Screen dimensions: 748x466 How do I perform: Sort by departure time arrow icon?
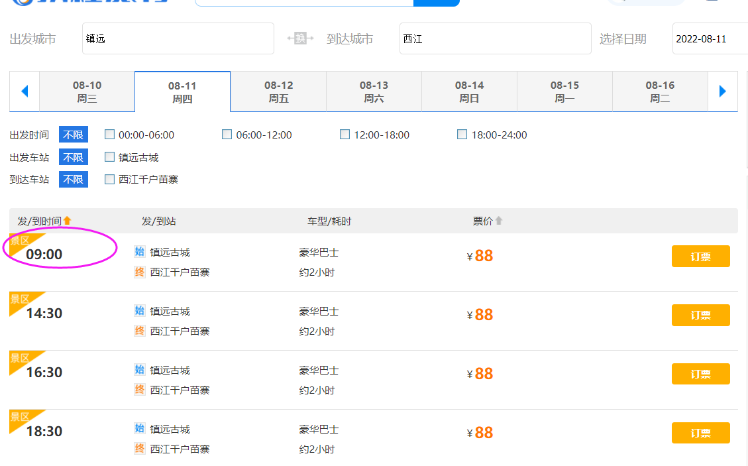click(67, 221)
